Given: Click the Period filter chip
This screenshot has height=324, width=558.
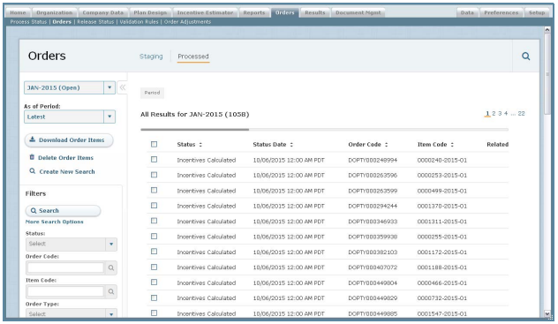Looking at the screenshot, I should click(x=153, y=93).
